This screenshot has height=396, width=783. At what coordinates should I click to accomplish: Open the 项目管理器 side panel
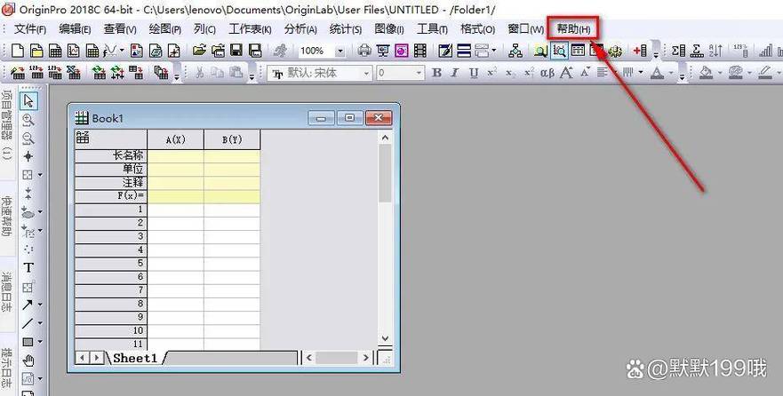click(x=6, y=124)
